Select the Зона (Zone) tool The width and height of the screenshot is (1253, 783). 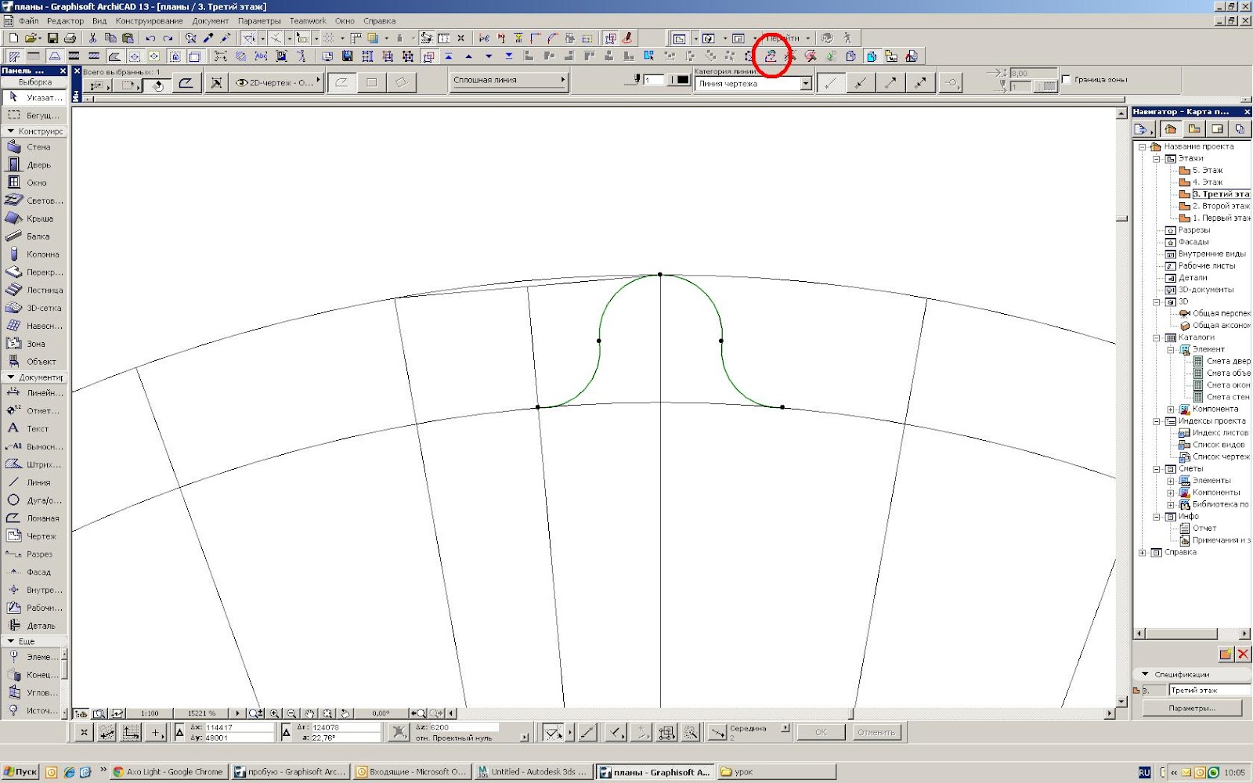34,344
